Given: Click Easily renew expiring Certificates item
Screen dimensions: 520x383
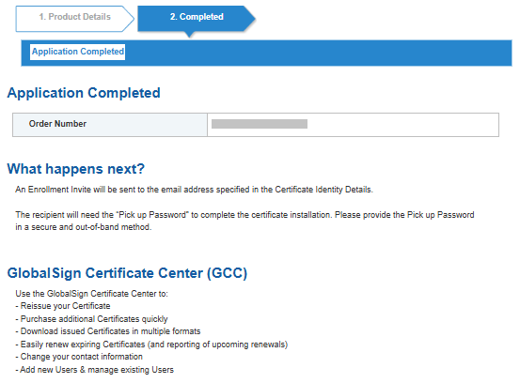Looking at the screenshot, I should [x=151, y=345].
